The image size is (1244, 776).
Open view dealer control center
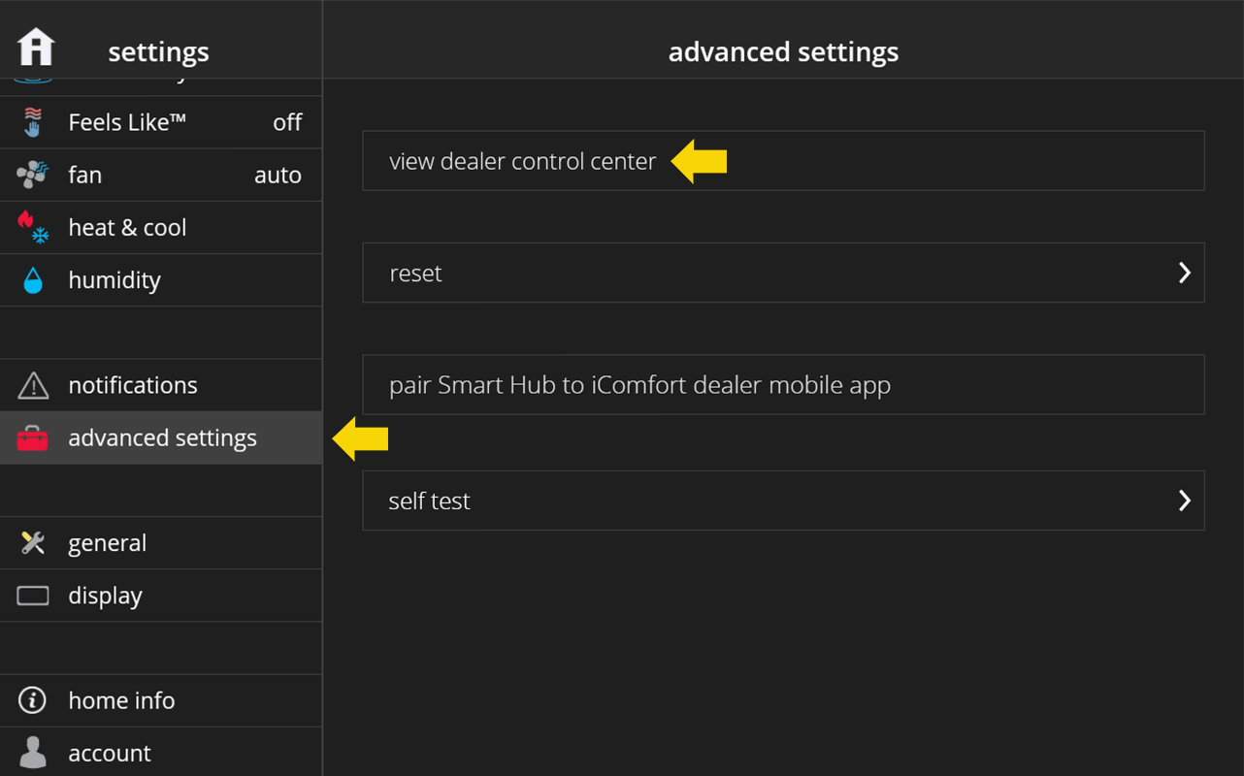(783, 161)
